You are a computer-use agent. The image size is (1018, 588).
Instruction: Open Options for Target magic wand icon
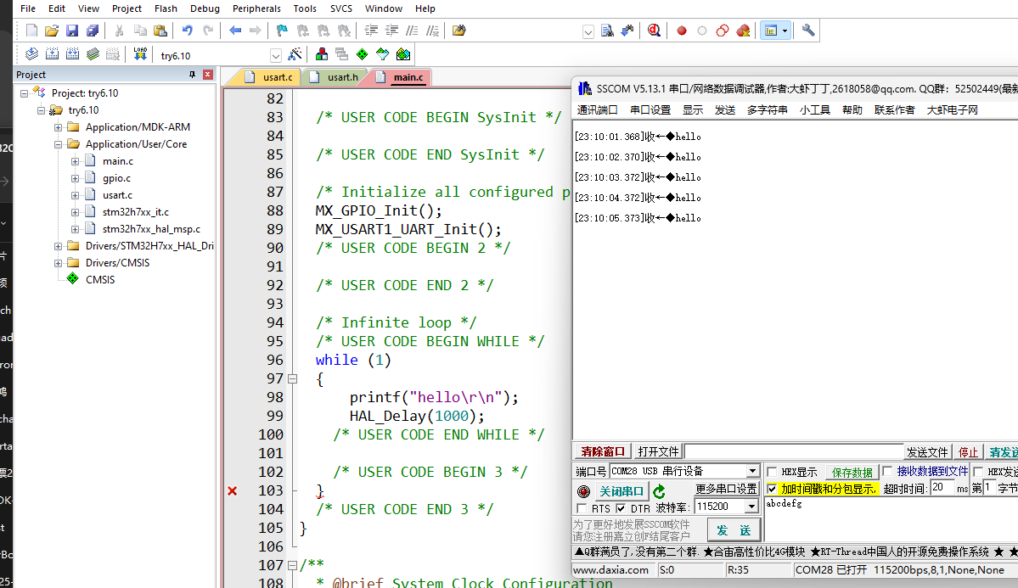click(295, 54)
